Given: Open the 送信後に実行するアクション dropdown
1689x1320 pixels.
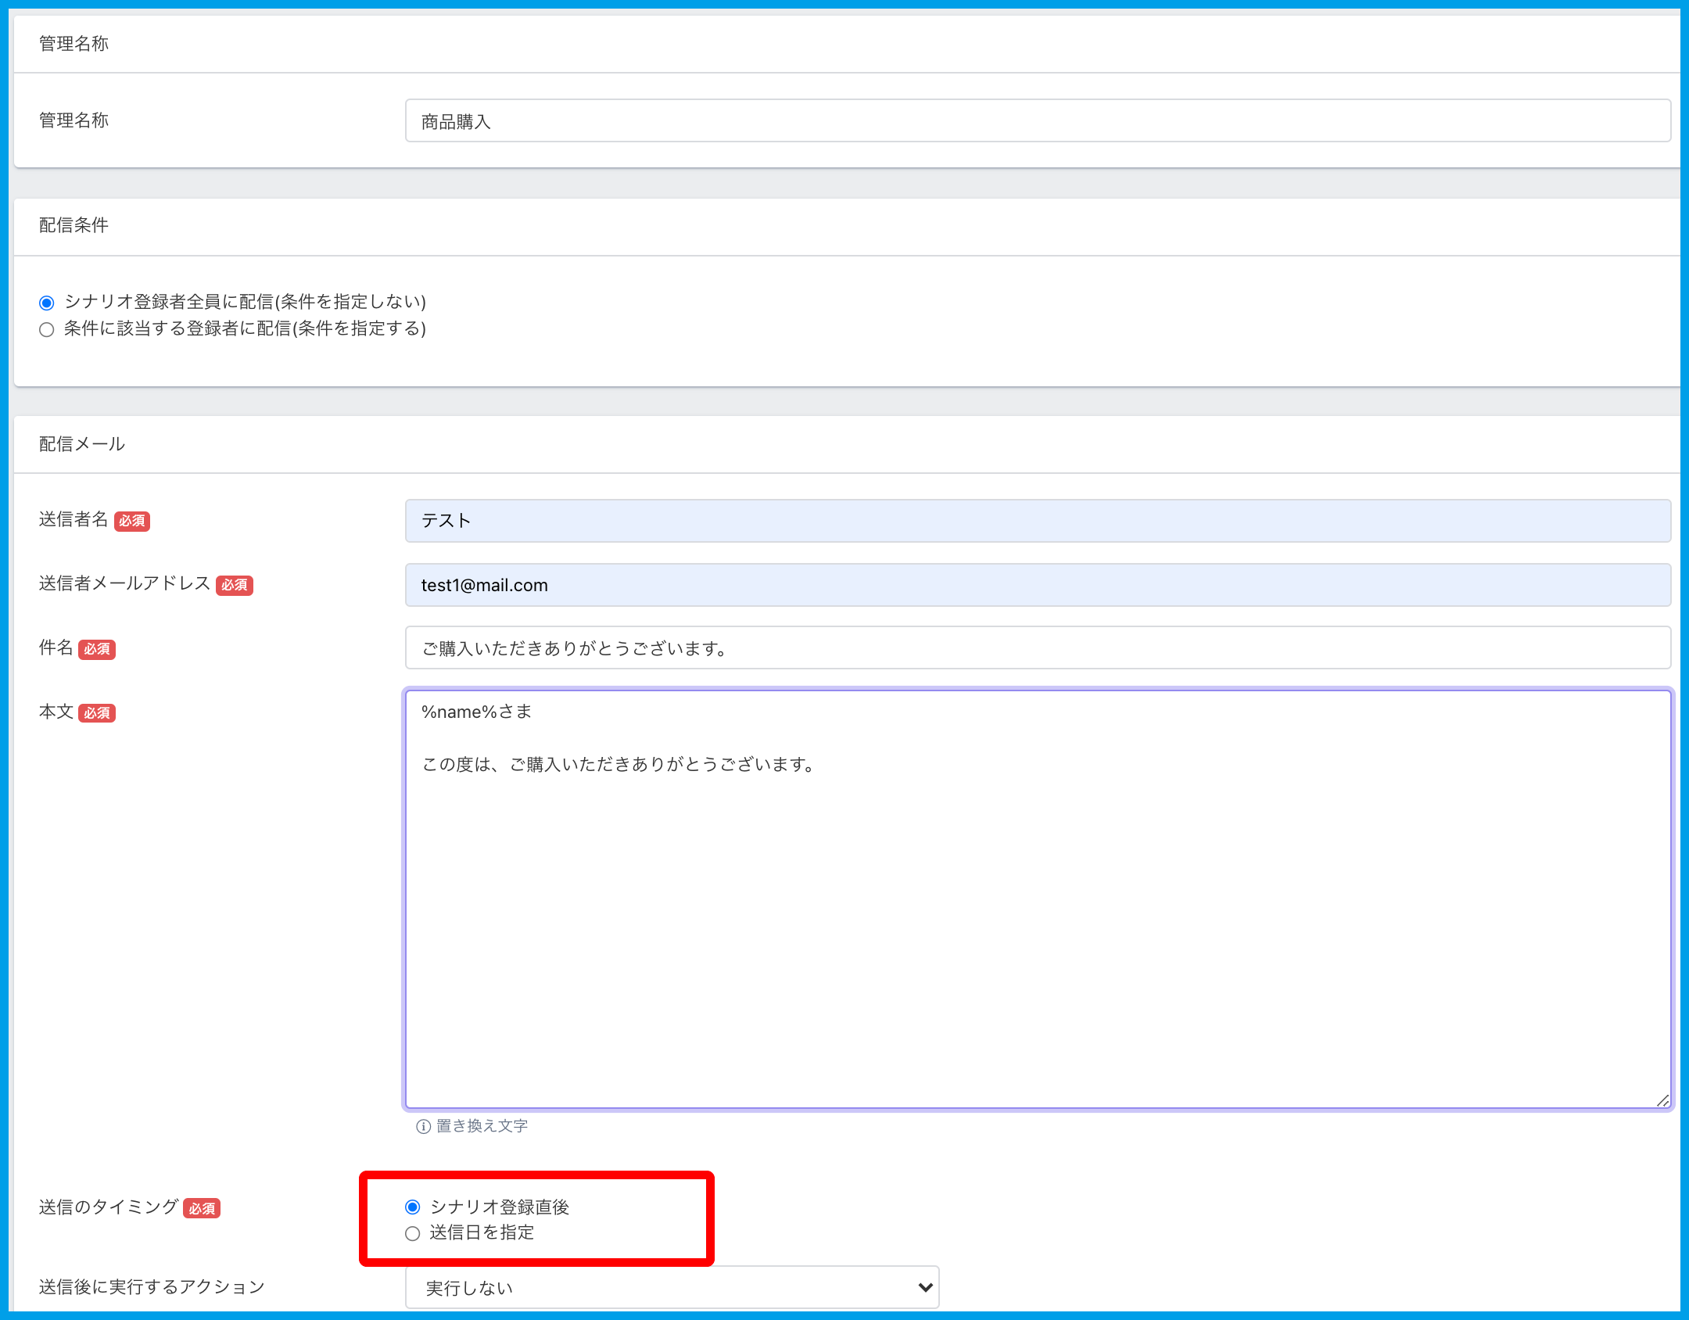Looking at the screenshot, I should (x=671, y=1287).
